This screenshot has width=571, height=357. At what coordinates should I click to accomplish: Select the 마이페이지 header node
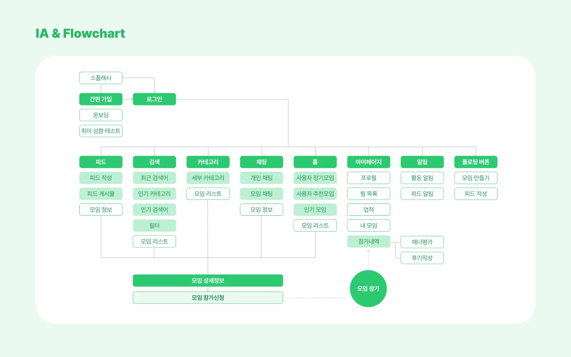tap(368, 162)
